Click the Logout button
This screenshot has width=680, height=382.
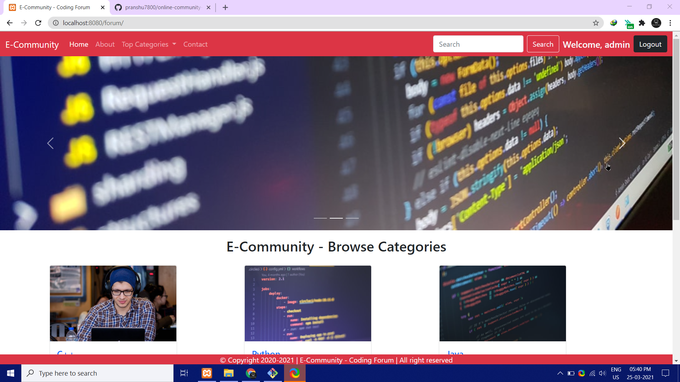(x=650, y=44)
